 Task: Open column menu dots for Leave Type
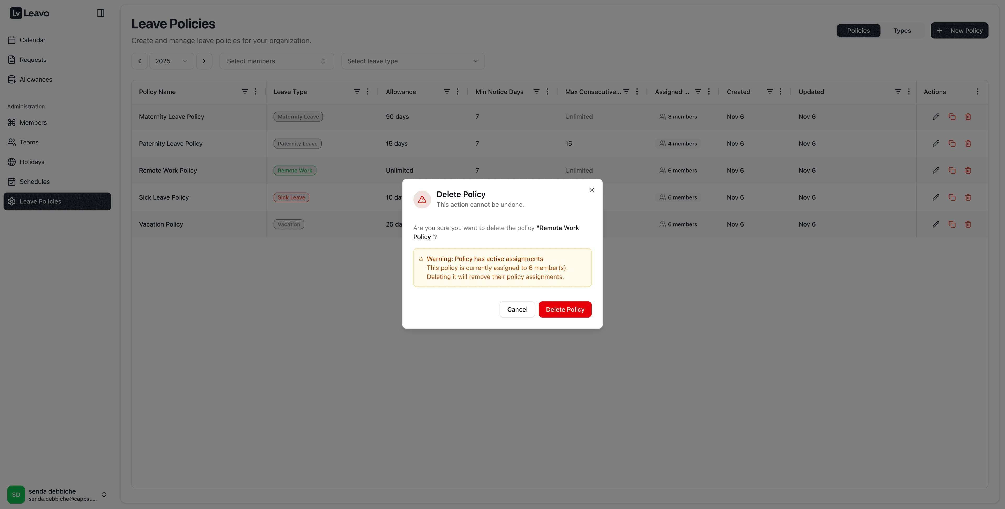point(367,92)
